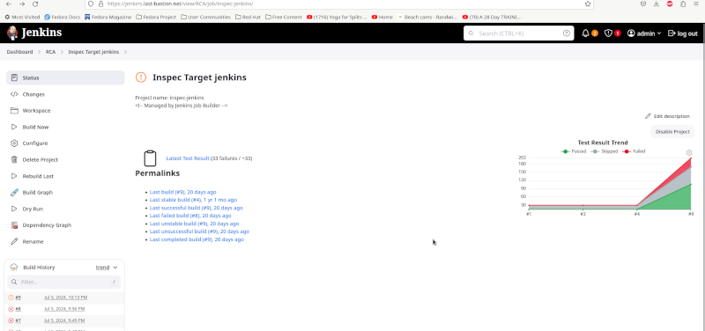The image size is (705, 331).
Task: Trigger Build Now with its play icon
Action: point(14,127)
